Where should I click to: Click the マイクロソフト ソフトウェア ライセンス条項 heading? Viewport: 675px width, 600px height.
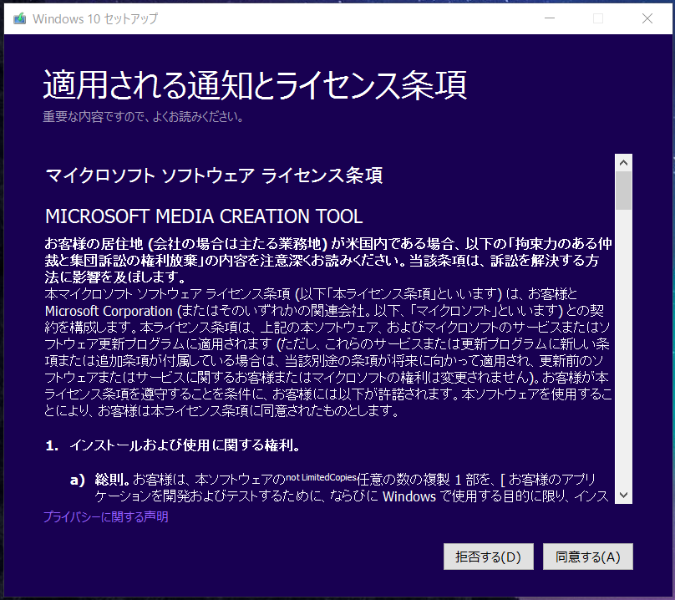tap(214, 175)
